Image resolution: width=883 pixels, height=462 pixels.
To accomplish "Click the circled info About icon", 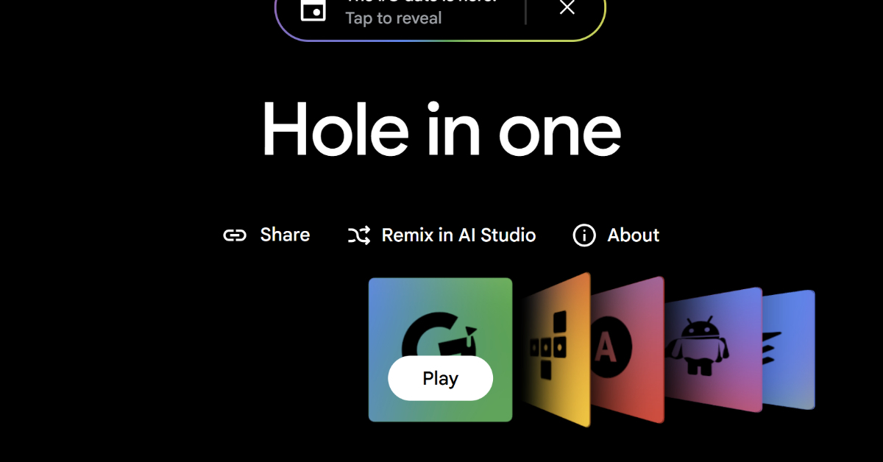I will [x=584, y=235].
